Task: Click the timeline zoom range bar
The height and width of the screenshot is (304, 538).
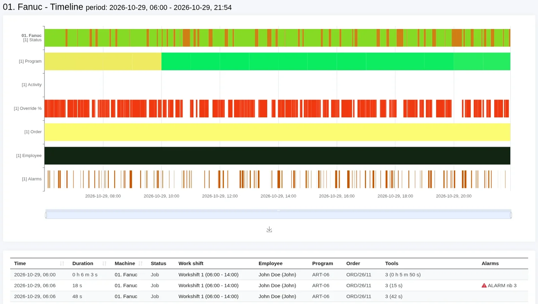Action: coord(278,214)
